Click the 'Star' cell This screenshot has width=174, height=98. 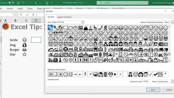pos(13,54)
